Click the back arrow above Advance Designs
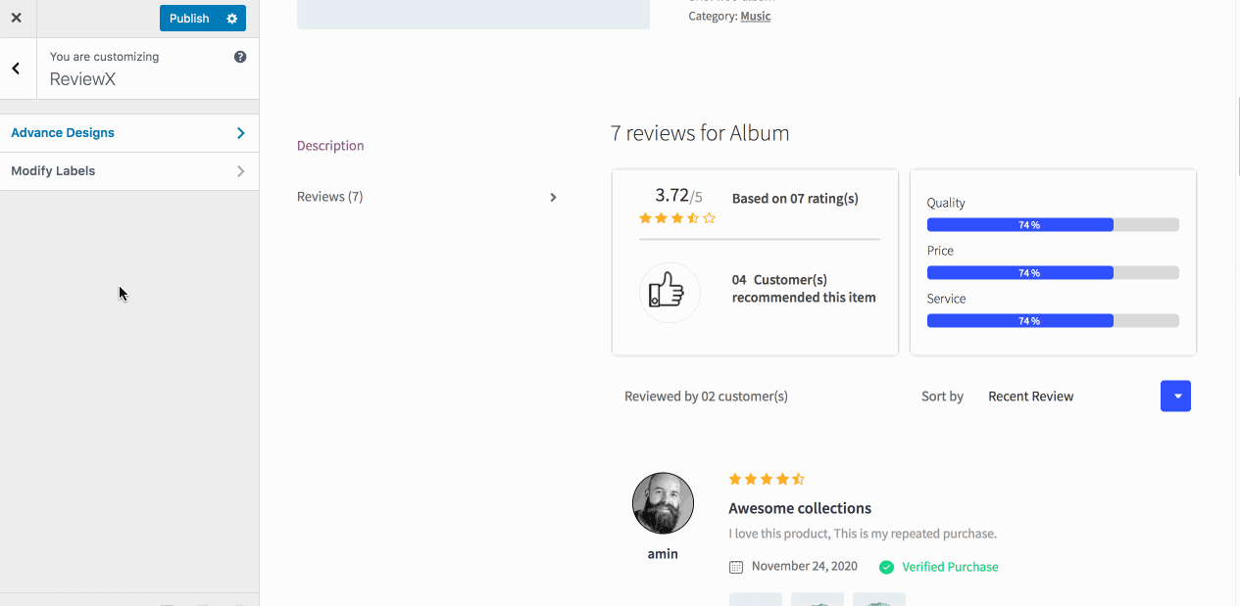This screenshot has width=1240, height=606. tap(15, 68)
